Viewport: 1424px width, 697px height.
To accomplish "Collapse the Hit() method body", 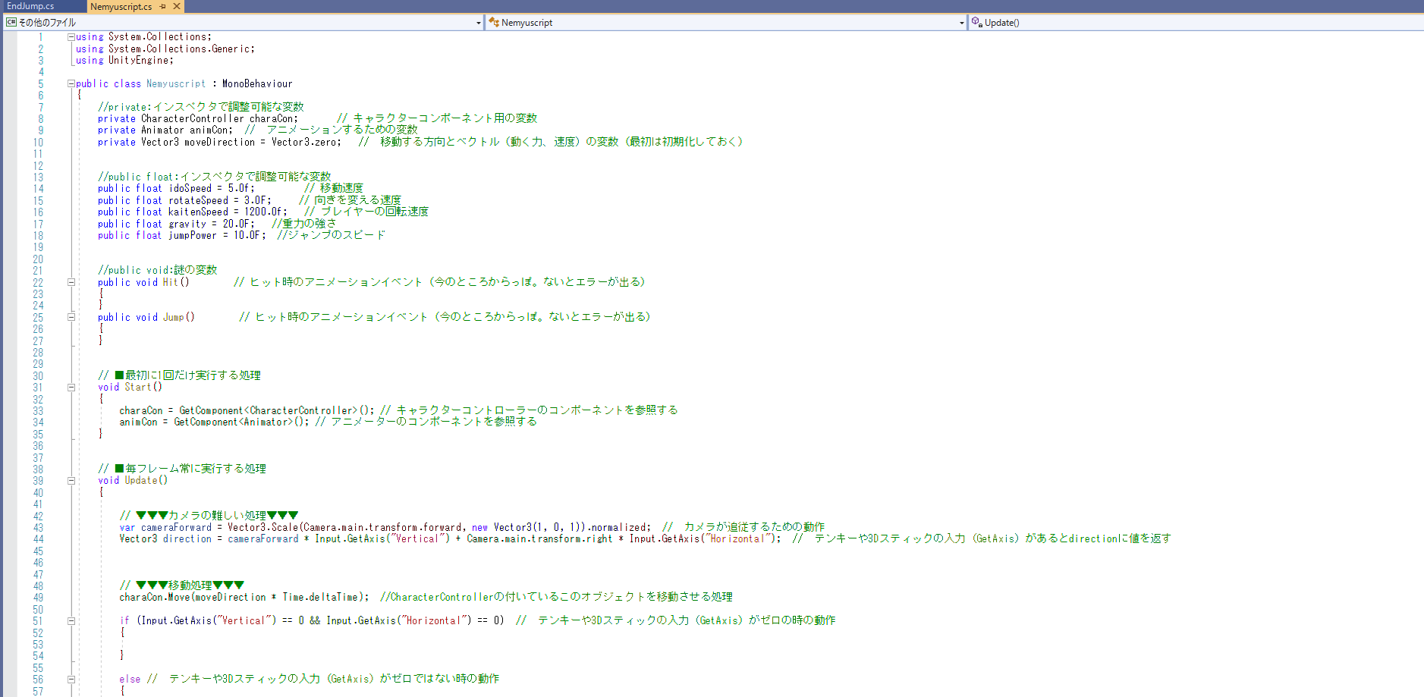I will [71, 281].
